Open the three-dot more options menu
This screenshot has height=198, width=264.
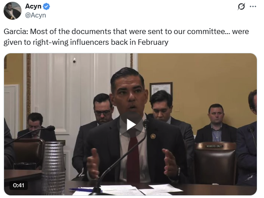coord(253,7)
